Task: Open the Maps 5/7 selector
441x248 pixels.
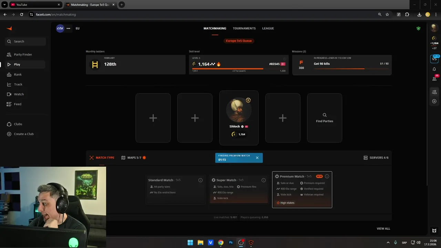Action: (133, 158)
